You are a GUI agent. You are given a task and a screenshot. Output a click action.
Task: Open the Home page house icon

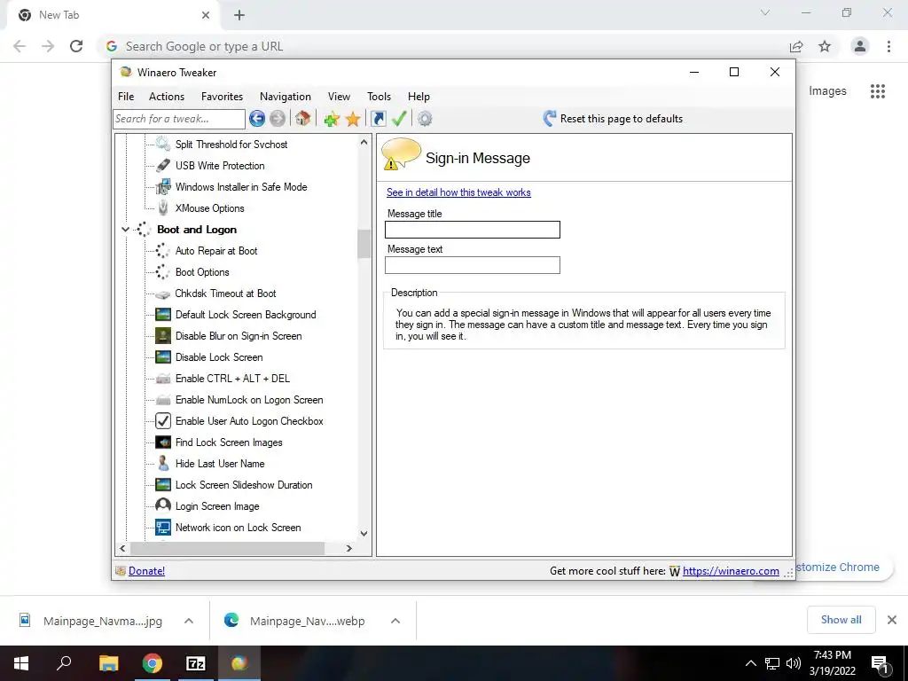(x=303, y=118)
